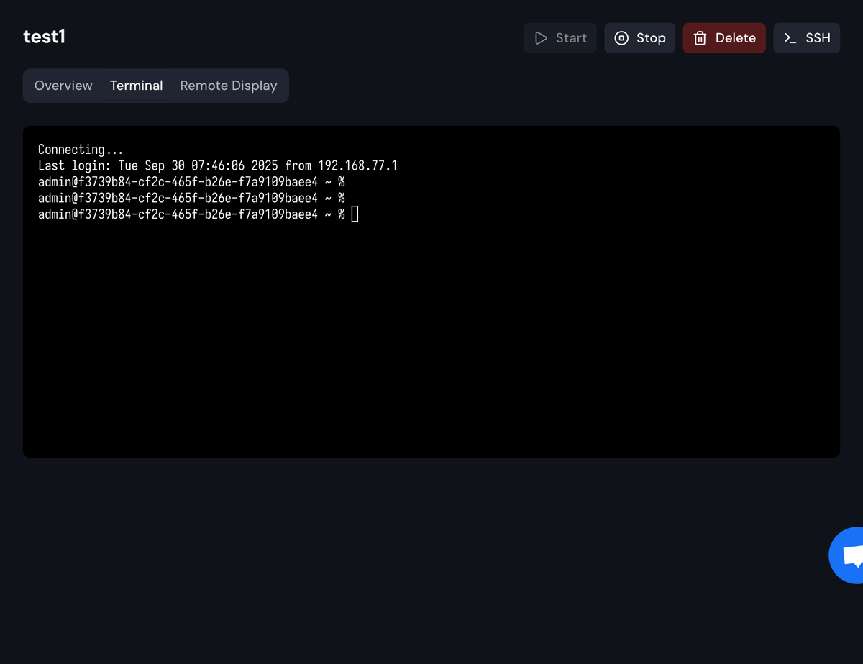Click the terminal cursor at the active prompt
Image resolution: width=863 pixels, height=664 pixels.
pyautogui.click(x=355, y=214)
